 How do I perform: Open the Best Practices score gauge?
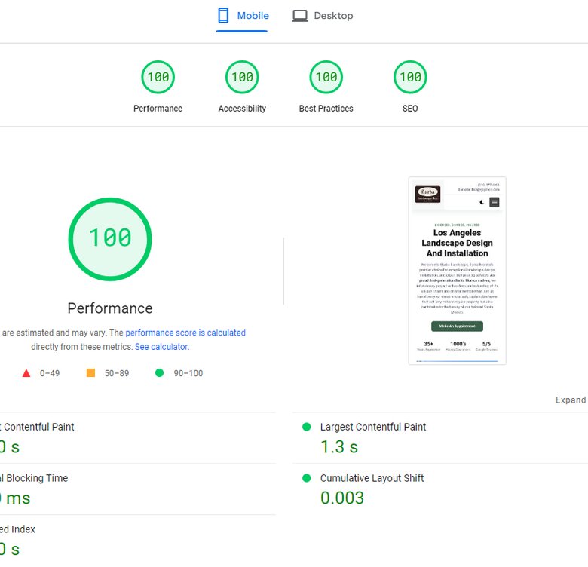tap(326, 77)
